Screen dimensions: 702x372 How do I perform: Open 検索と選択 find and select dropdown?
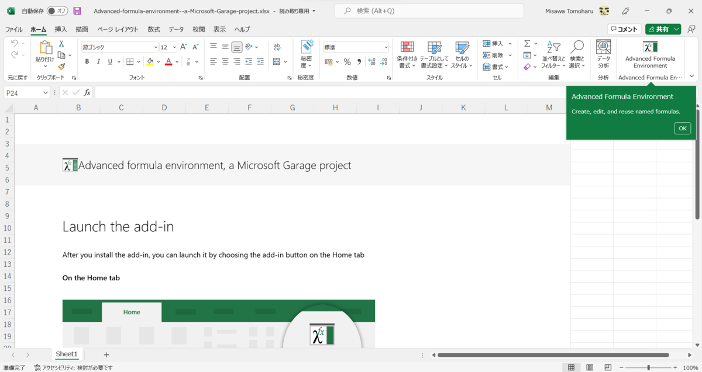click(x=577, y=54)
